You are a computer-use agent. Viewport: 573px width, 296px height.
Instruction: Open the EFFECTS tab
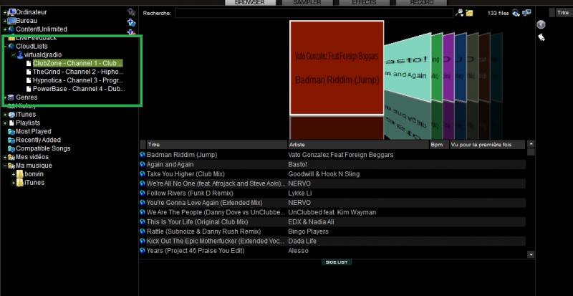(364, 3)
